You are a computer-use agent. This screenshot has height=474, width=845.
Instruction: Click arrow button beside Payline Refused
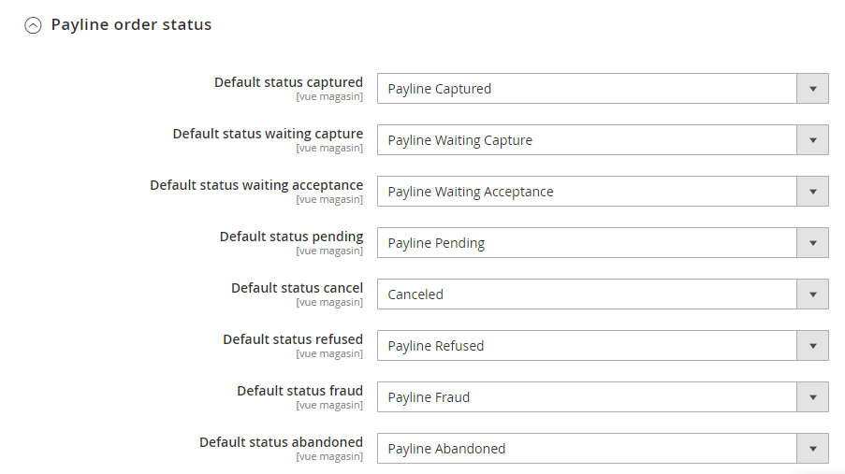[x=812, y=346]
